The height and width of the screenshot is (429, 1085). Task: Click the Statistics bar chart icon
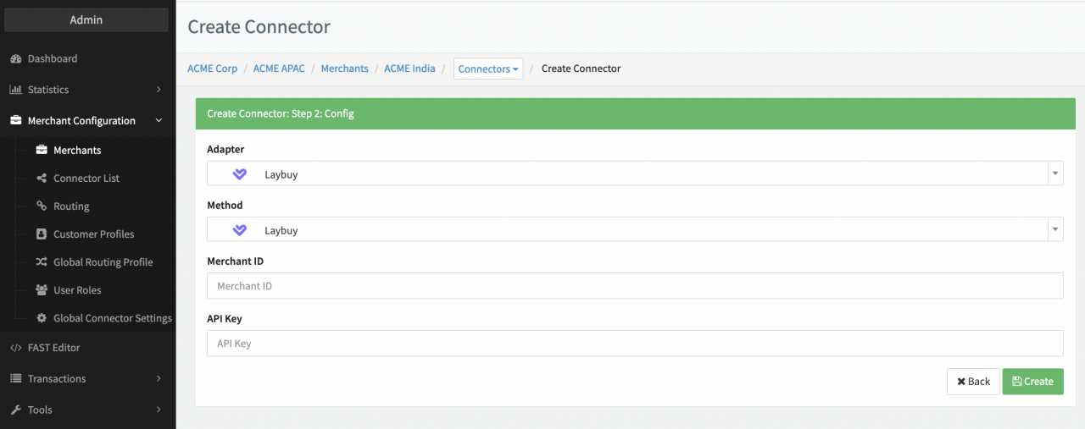(x=15, y=90)
